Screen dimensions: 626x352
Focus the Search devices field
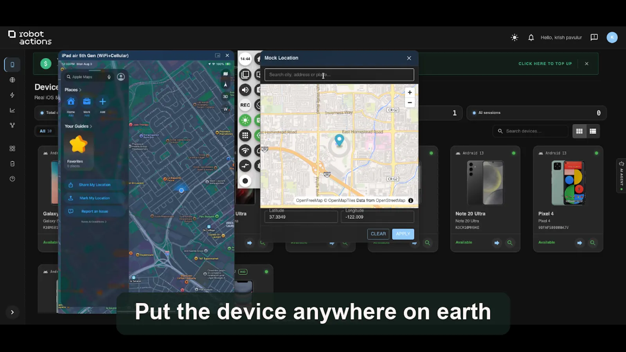click(531, 131)
